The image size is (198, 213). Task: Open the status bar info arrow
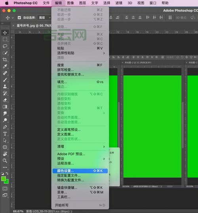[x=72, y=211]
